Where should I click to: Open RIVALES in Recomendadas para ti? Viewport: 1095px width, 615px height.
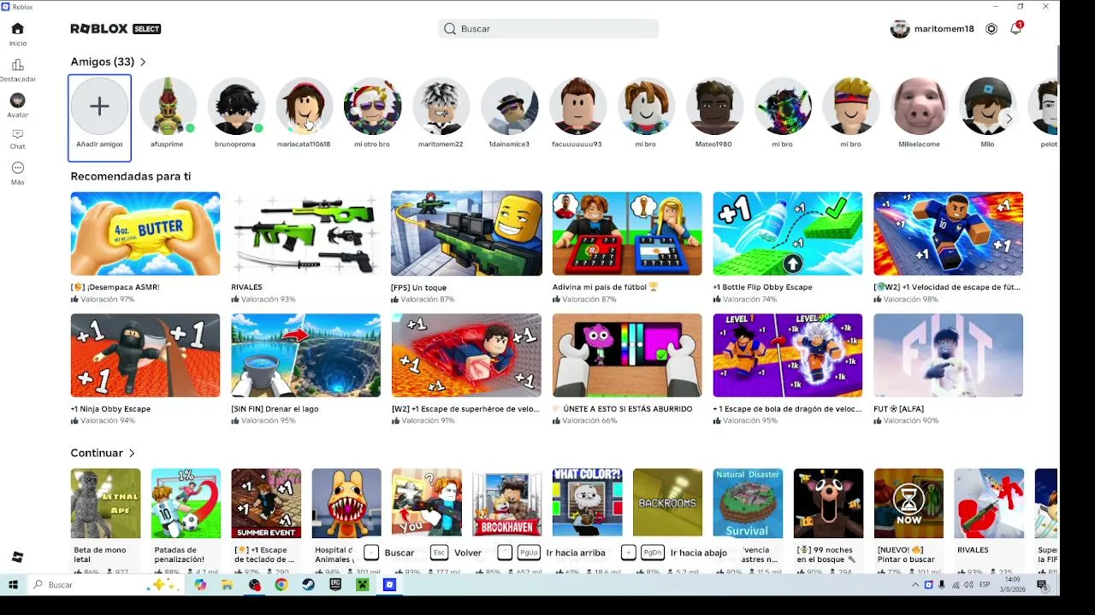[305, 234]
